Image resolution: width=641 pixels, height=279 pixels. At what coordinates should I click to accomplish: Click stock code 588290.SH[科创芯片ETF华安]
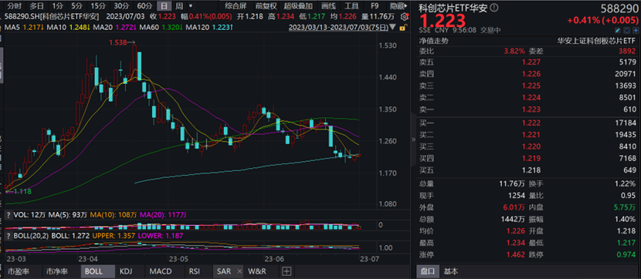pyautogui.click(x=51, y=17)
